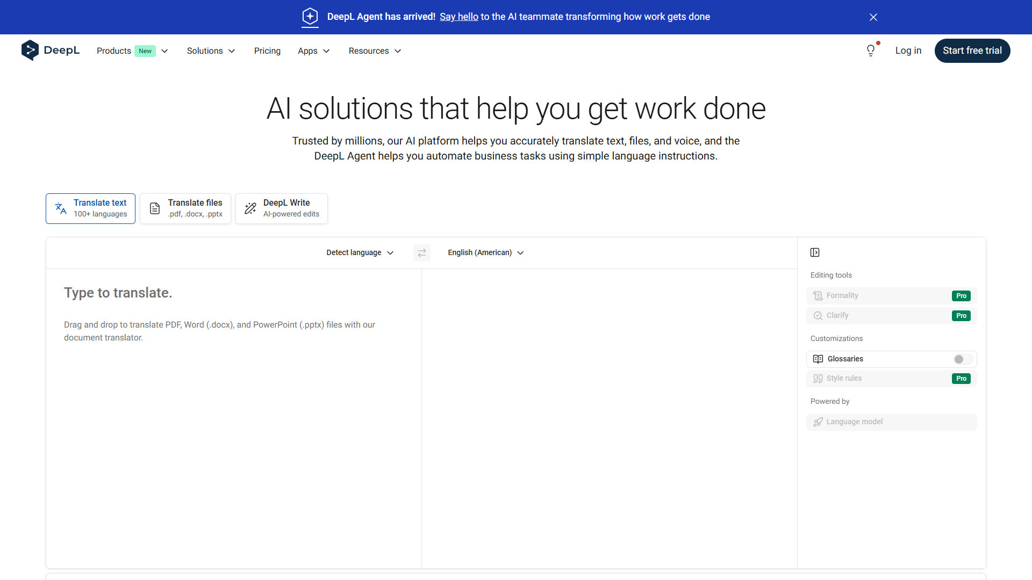Dismiss the DeepL Agent announcement banner
The image size is (1032, 580).
point(873,17)
